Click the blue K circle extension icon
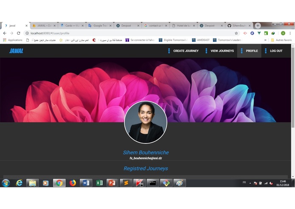This screenshot has width=295, height=209. (252, 33)
